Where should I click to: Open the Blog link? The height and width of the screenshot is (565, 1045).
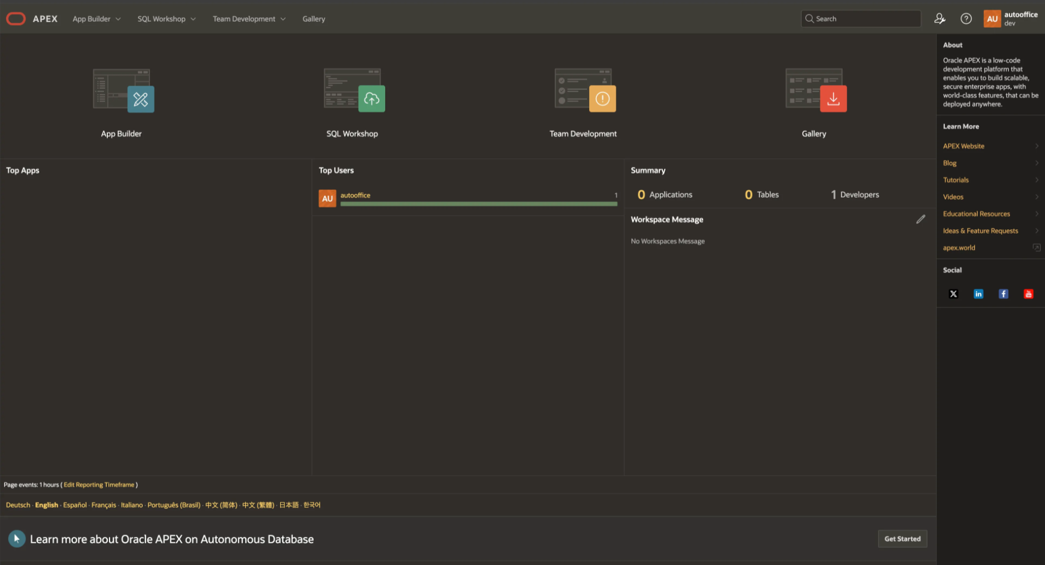[x=949, y=163]
